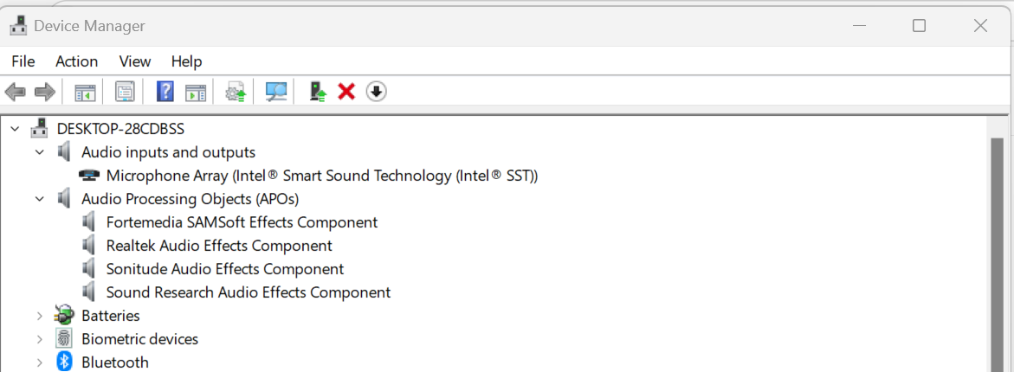Select Sound Research Audio Effects Component

(x=248, y=292)
